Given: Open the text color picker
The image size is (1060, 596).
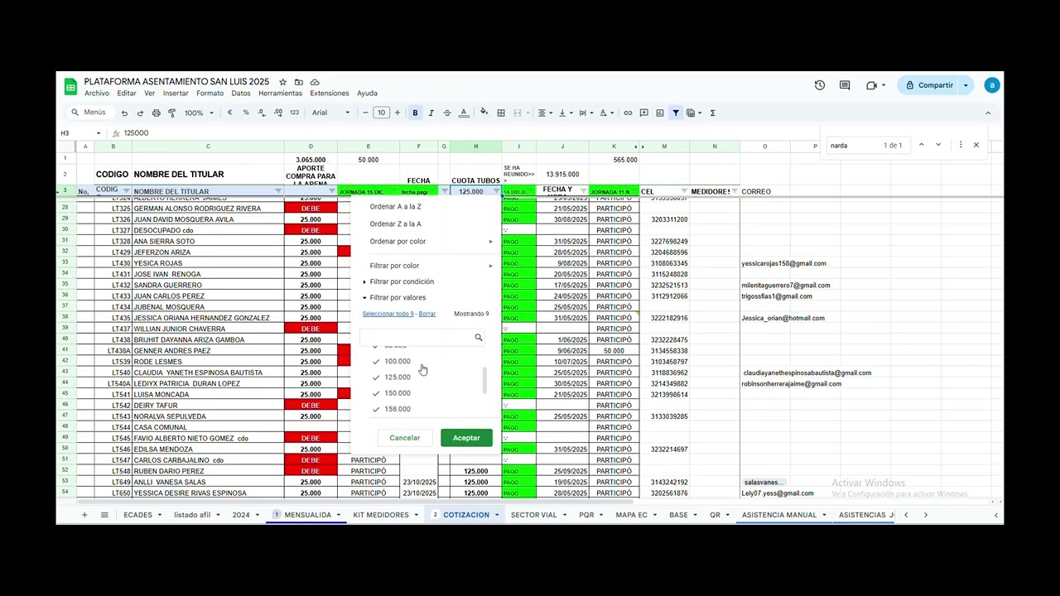Looking at the screenshot, I should (464, 113).
